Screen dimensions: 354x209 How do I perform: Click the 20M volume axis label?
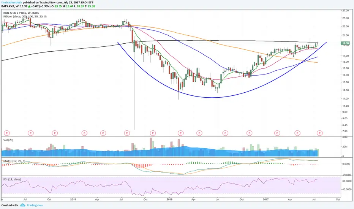pyautogui.click(x=345, y=147)
